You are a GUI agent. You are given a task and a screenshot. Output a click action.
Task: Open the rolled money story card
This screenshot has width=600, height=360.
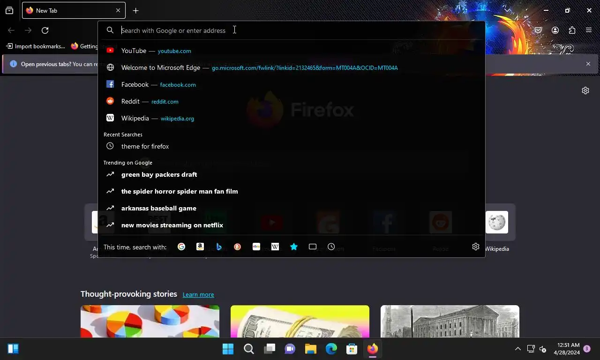[x=300, y=322]
